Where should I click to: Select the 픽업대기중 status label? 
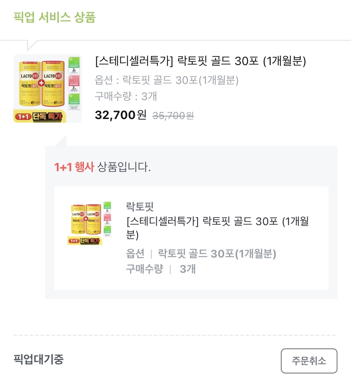click(39, 359)
